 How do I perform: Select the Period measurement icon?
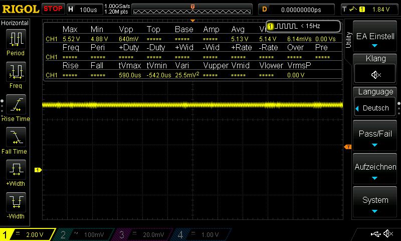pos(16,39)
